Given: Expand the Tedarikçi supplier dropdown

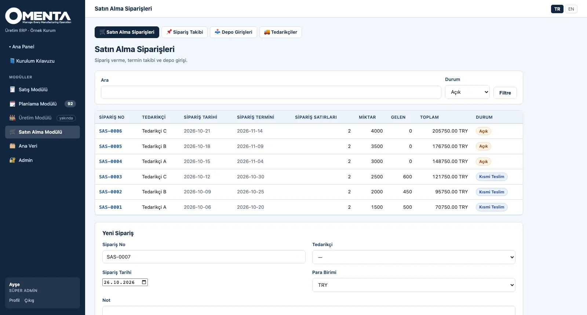Looking at the screenshot, I should coord(414,257).
